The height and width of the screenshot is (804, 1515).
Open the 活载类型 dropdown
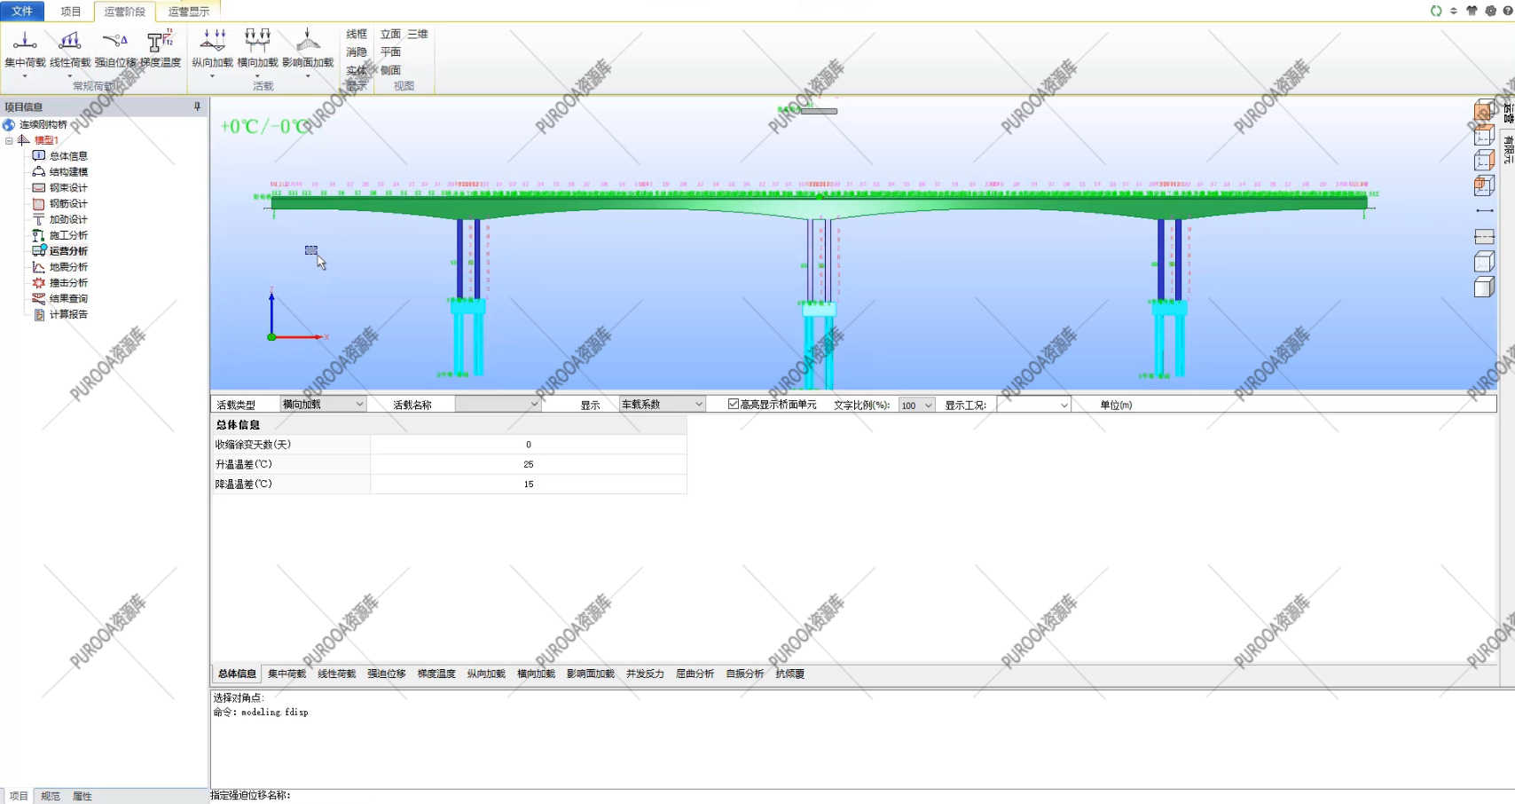(323, 404)
